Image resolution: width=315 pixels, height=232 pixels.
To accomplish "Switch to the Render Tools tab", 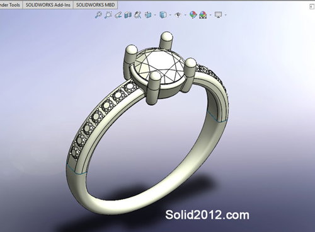I will point(10,5).
